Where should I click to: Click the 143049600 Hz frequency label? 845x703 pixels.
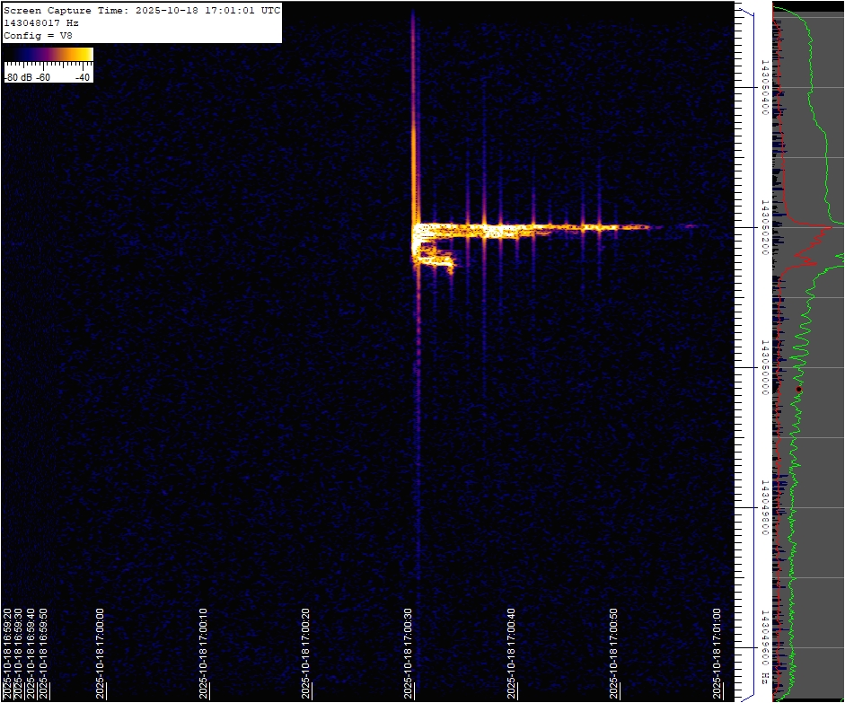click(x=764, y=645)
